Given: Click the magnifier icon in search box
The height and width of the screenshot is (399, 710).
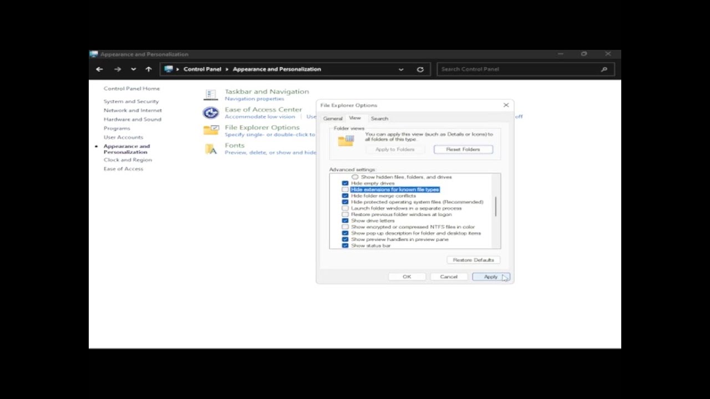Looking at the screenshot, I should [x=604, y=69].
